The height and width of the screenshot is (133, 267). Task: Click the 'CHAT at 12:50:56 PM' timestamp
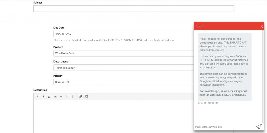[x=208, y=103]
